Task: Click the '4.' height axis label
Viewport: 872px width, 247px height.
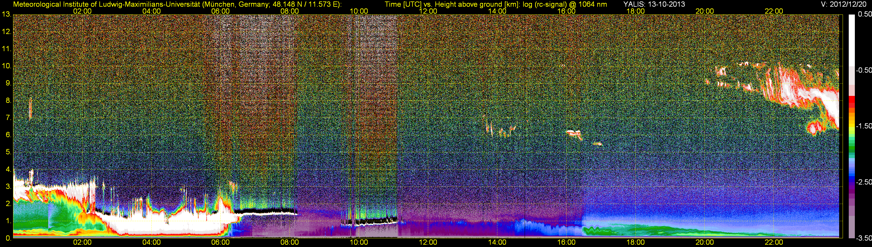Action: [x=9, y=169]
